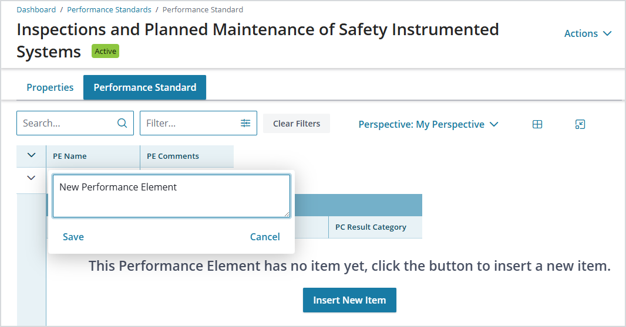Image resolution: width=626 pixels, height=327 pixels.
Task: Open filter options sliders icon
Action: 245,123
